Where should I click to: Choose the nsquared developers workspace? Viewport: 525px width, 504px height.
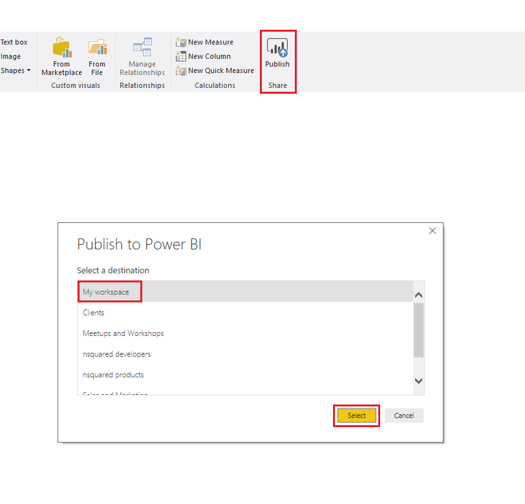(116, 353)
